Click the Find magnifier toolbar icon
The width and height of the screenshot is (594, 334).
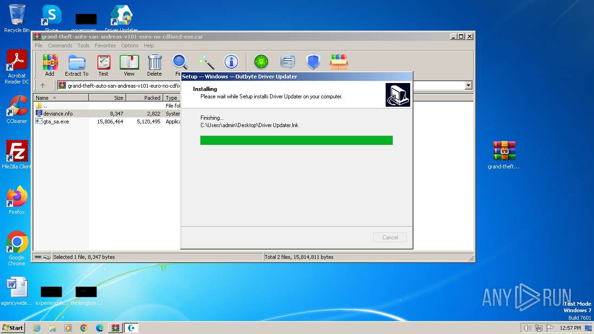(180, 62)
